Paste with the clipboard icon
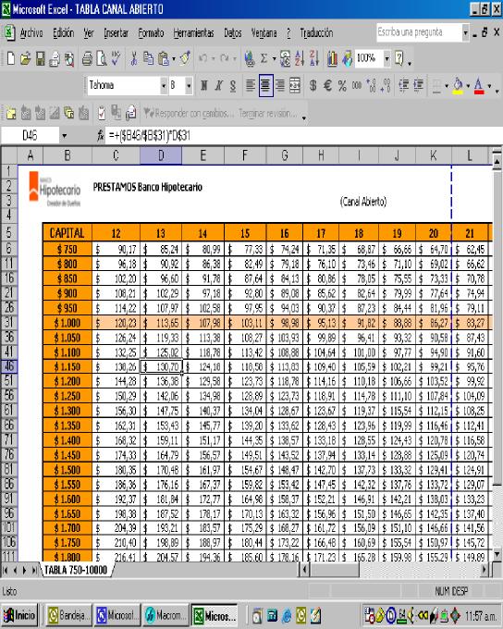Screen dimensions: 503x629 click(x=163, y=58)
